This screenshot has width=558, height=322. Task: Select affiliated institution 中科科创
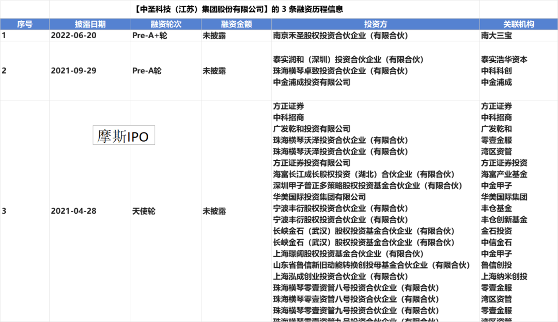click(497, 71)
